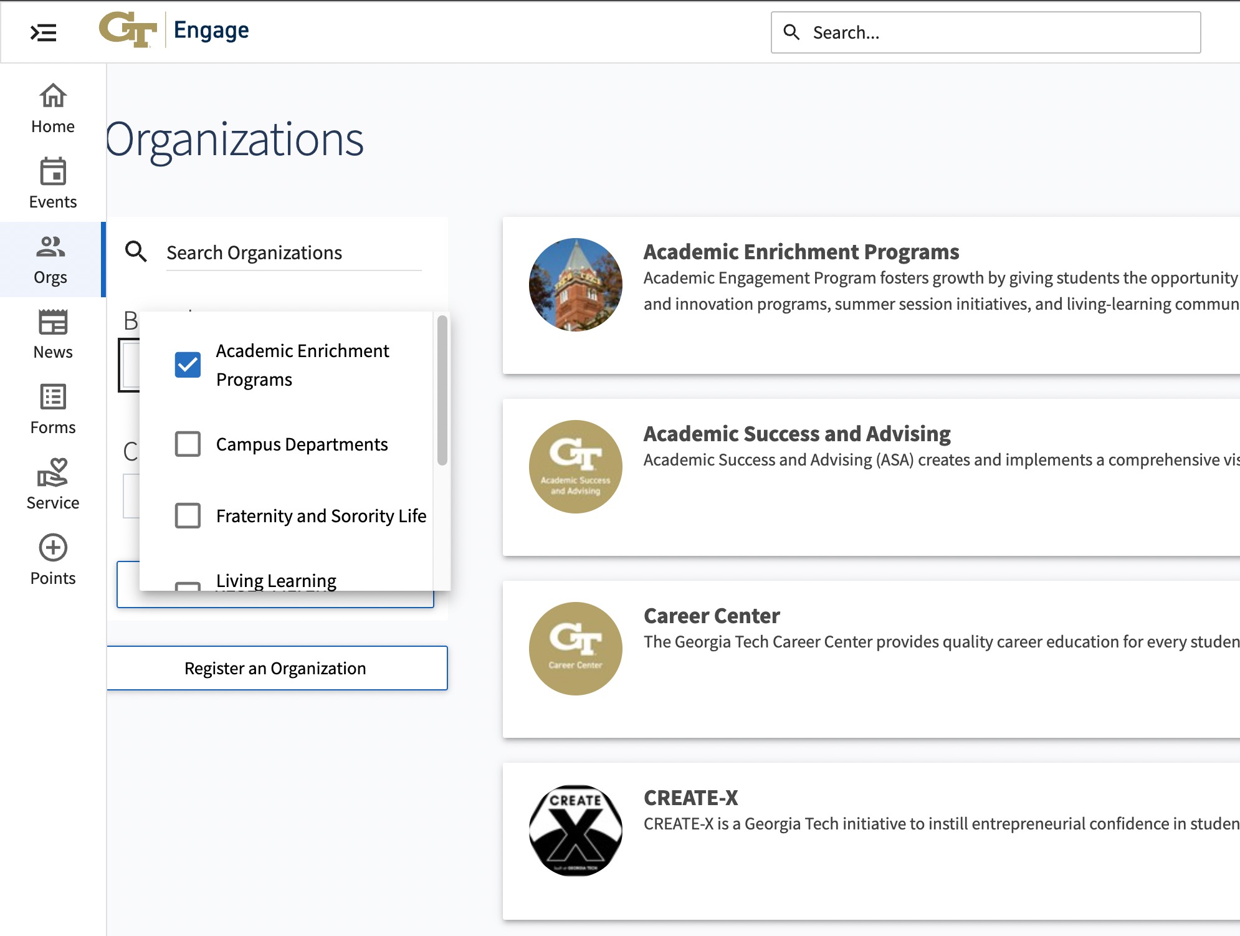Select the Home label in sidebar
The height and width of the screenshot is (936, 1240).
[53, 127]
